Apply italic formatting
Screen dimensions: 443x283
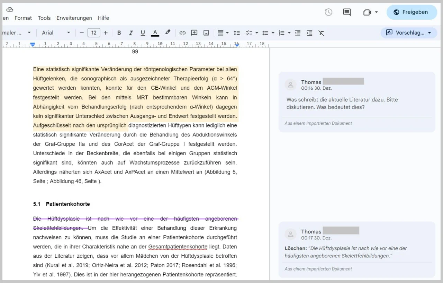(131, 33)
